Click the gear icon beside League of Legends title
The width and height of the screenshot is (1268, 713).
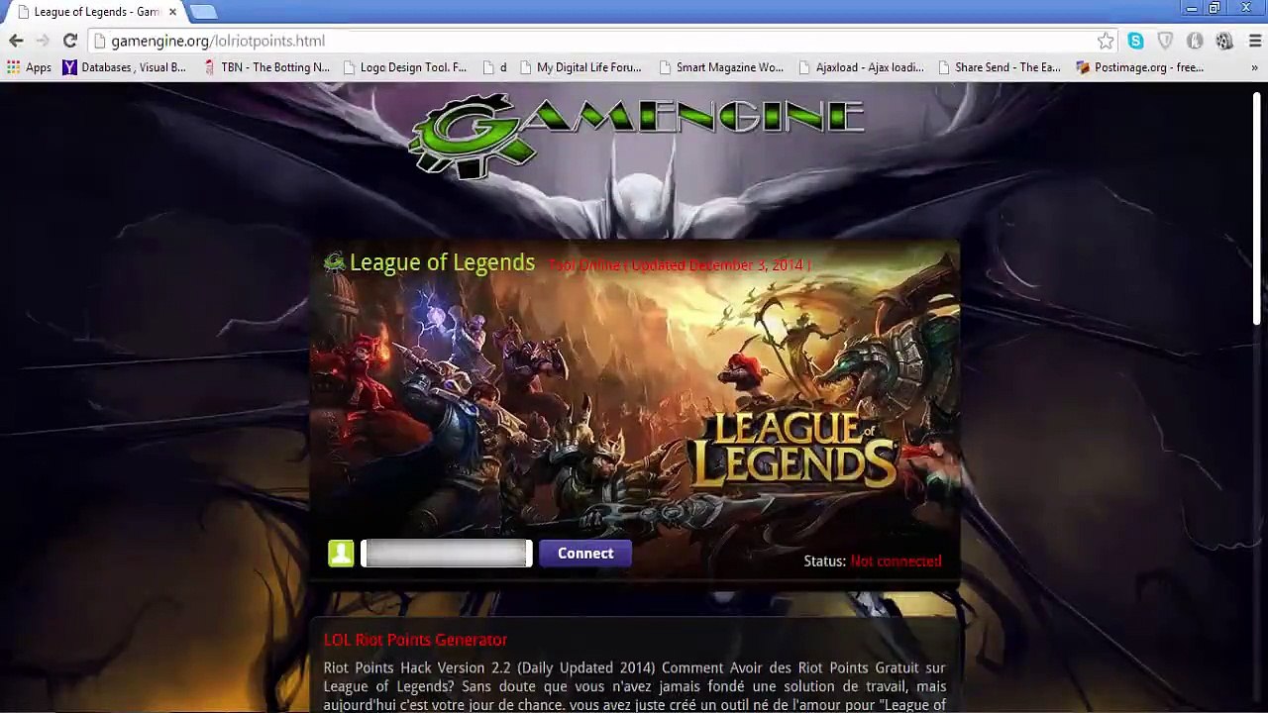pyautogui.click(x=334, y=262)
